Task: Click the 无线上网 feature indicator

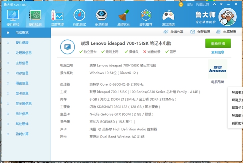Action: click(x=110, y=52)
